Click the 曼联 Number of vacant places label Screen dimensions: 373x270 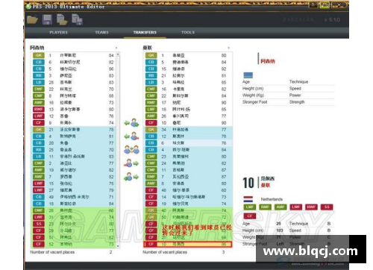(165, 252)
